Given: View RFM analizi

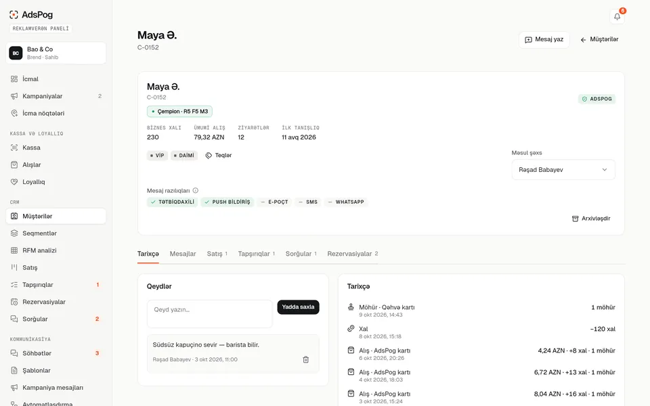Looking at the screenshot, I should 56,250.
